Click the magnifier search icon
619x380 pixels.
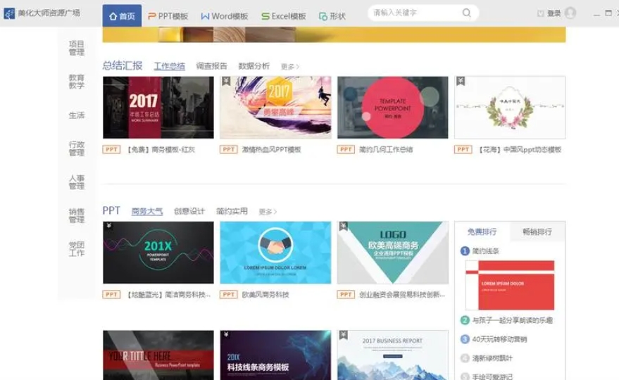pyautogui.click(x=467, y=13)
